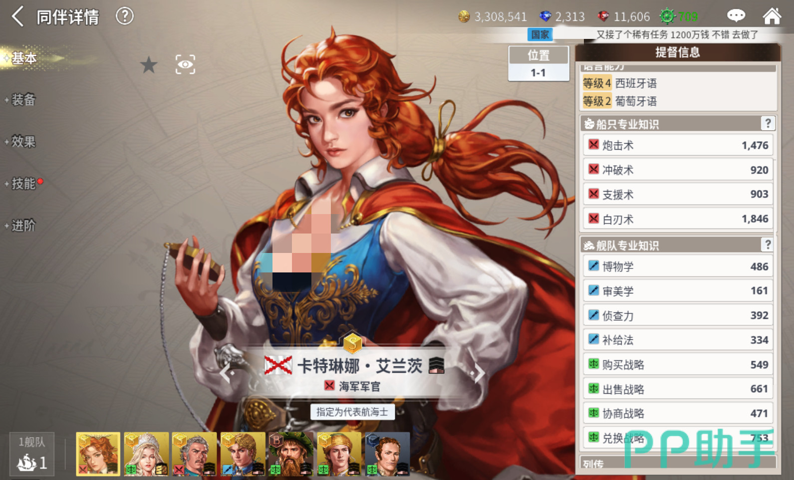Open the 装备 tab
Viewport: 794px width, 480px height.
click(23, 100)
